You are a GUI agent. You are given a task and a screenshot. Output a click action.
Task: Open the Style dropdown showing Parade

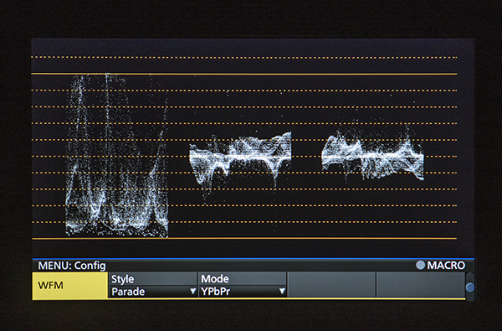(x=153, y=292)
